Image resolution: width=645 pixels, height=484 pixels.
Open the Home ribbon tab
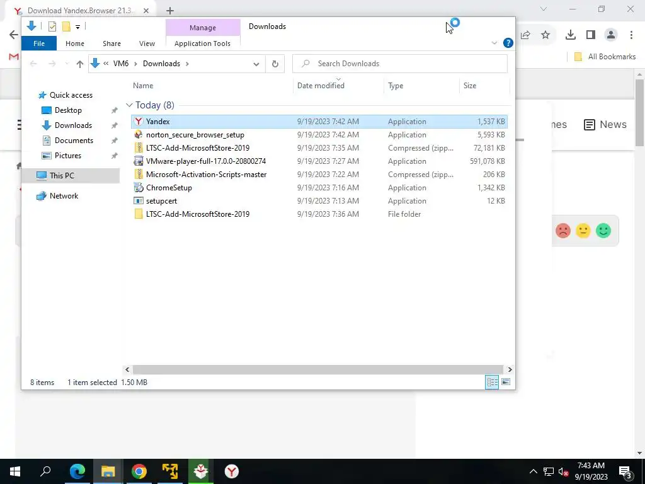tap(75, 43)
